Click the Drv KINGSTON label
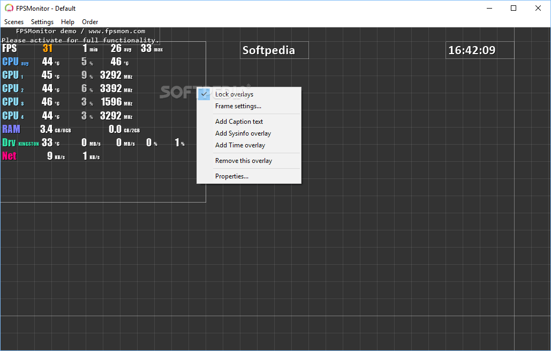 (x=20, y=143)
